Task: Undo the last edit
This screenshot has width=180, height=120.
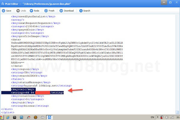Action: coord(21,11)
